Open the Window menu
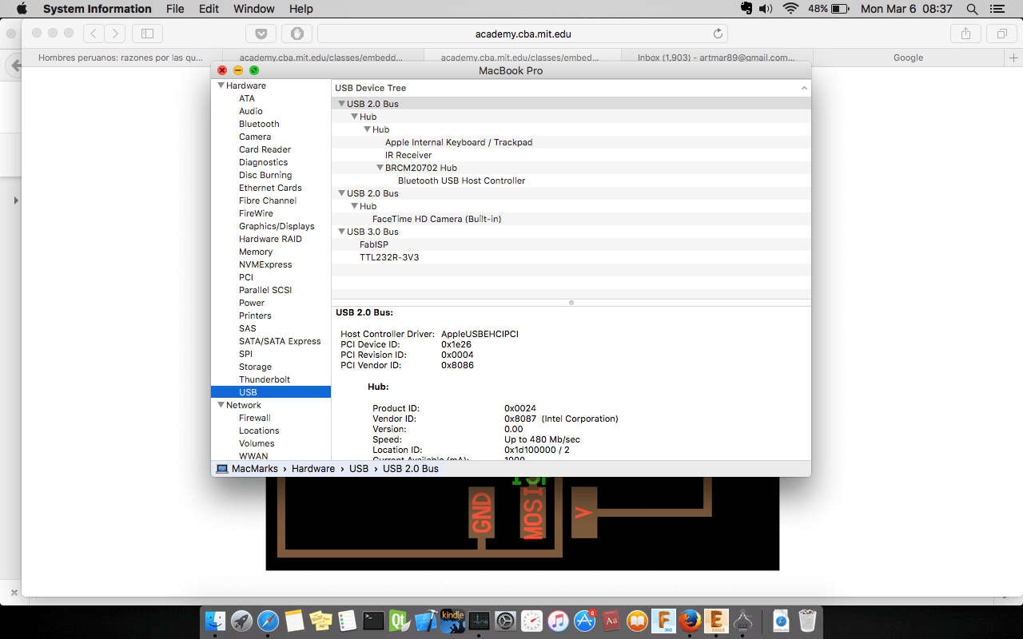This screenshot has width=1023, height=639. 254,9
